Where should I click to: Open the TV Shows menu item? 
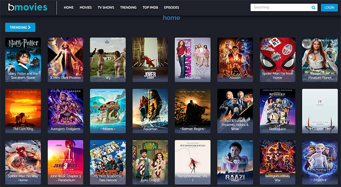click(x=106, y=7)
